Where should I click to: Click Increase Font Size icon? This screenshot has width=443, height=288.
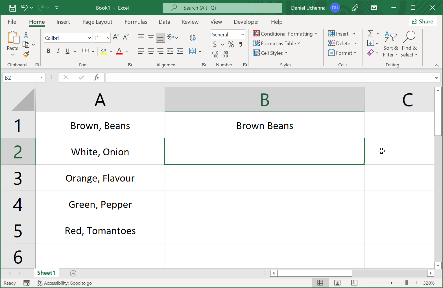116,37
